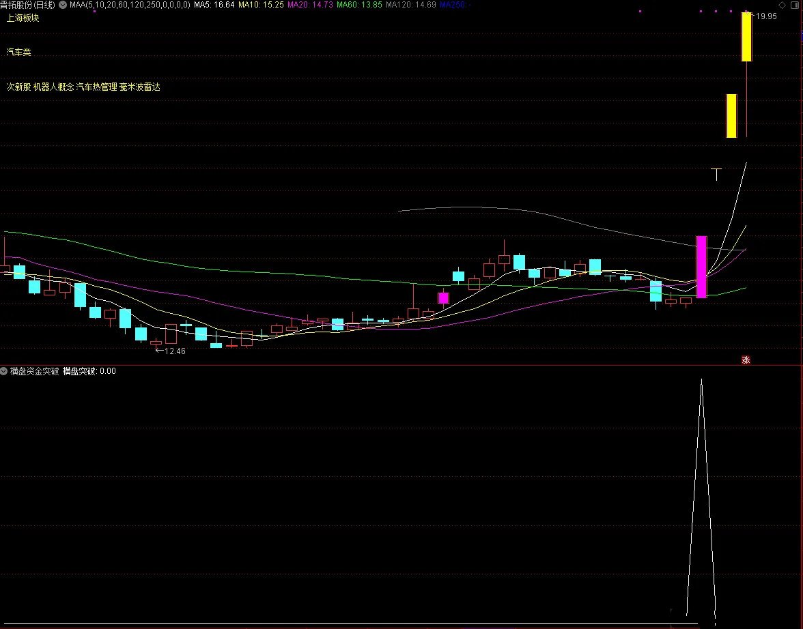Click the MA20: 14.73 value
Viewport: 803px width, 629px height.
tap(310, 5)
